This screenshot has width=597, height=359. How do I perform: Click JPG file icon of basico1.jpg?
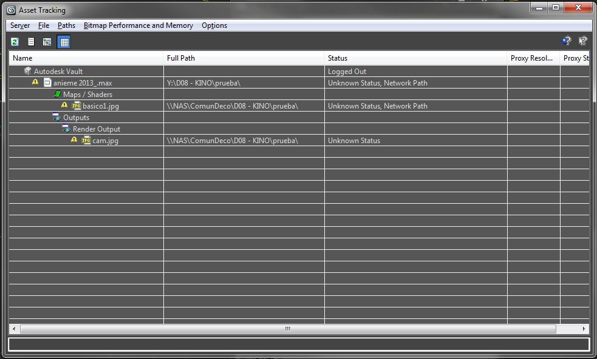click(x=77, y=106)
